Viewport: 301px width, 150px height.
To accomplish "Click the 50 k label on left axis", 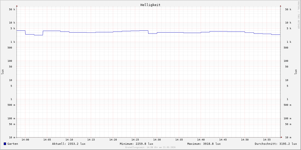I will [x=12, y=9].
